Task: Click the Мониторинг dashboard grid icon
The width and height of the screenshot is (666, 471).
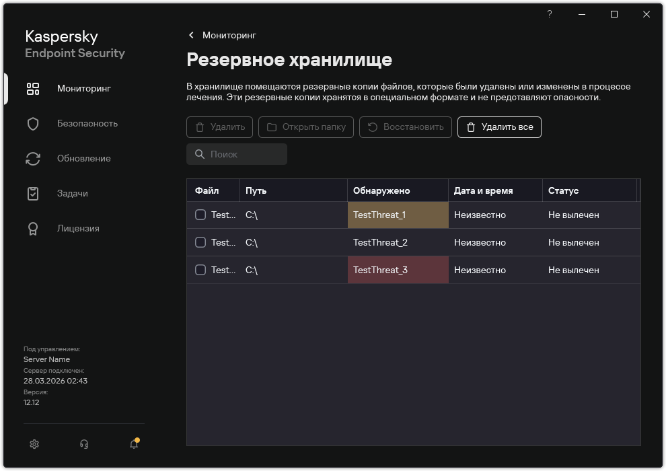Action: click(33, 89)
